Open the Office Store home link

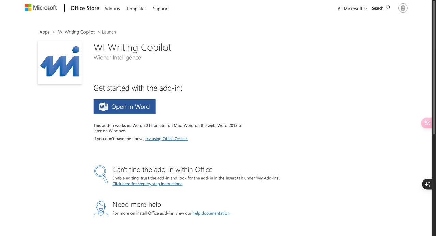point(85,8)
